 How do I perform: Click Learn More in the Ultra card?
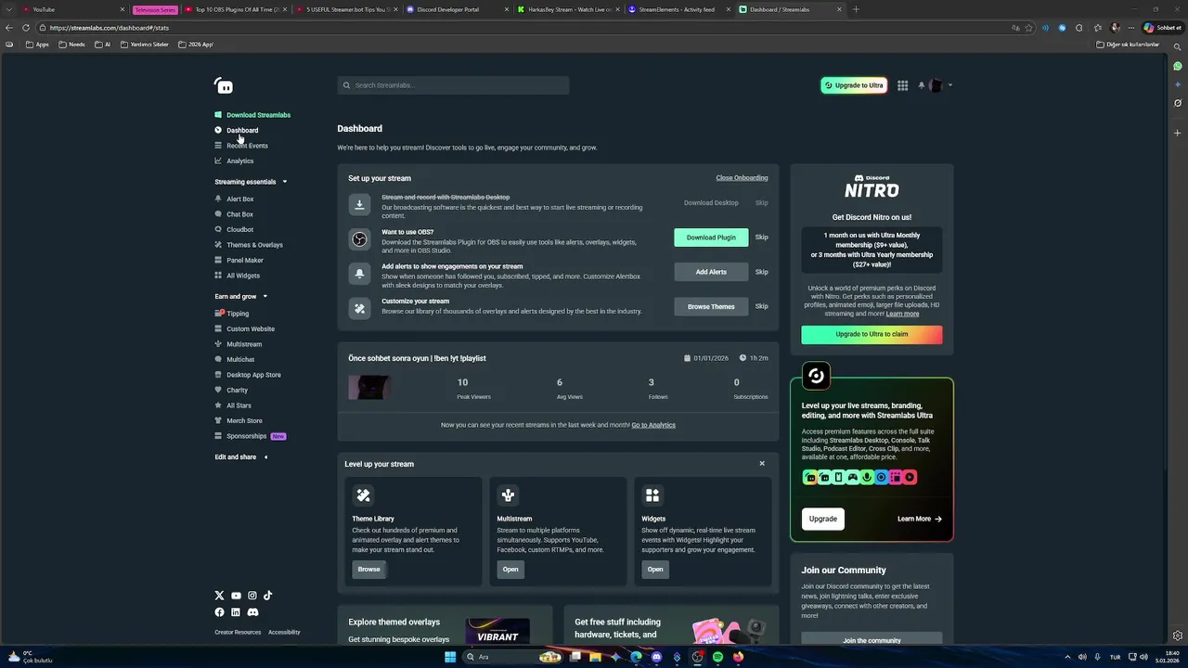click(919, 519)
